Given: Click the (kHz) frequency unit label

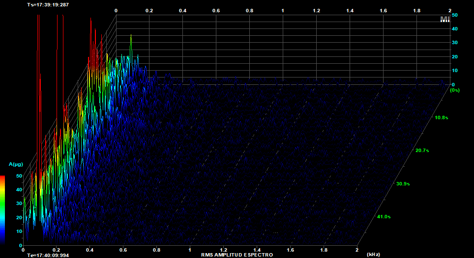Looking at the screenshot, I should pos(374,255).
